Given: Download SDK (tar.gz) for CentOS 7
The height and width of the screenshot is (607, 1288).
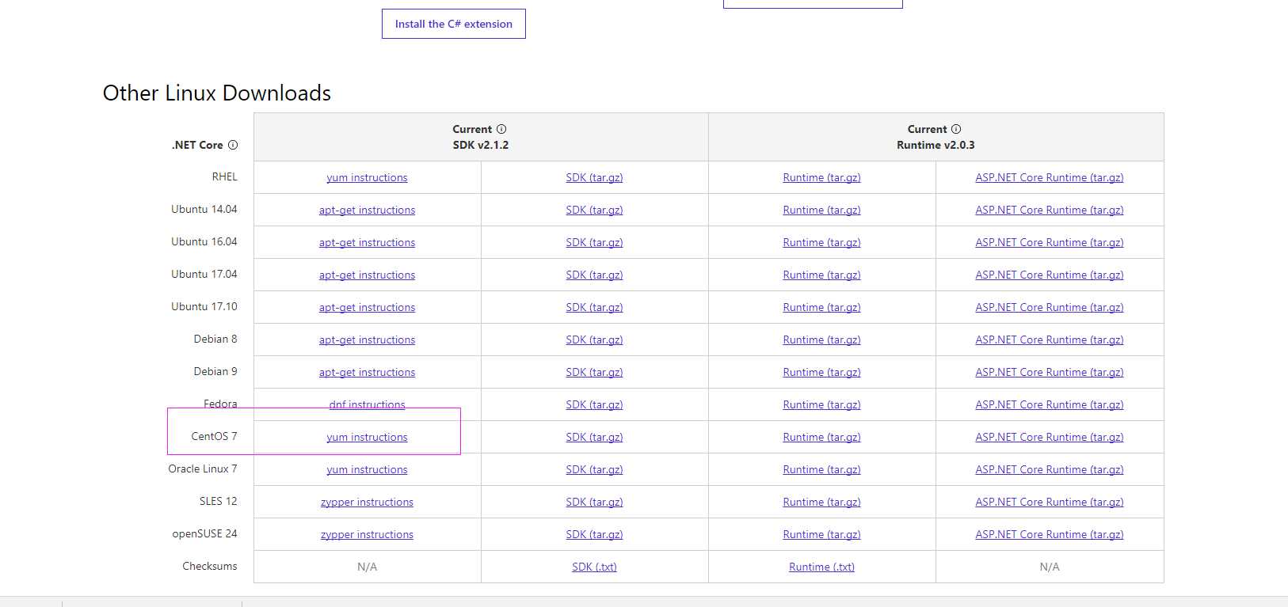Looking at the screenshot, I should pyautogui.click(x=594, y=437).
